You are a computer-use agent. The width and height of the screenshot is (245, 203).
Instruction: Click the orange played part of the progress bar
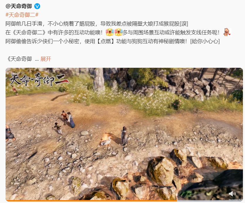pyautogui.click(x=91, y=201)
